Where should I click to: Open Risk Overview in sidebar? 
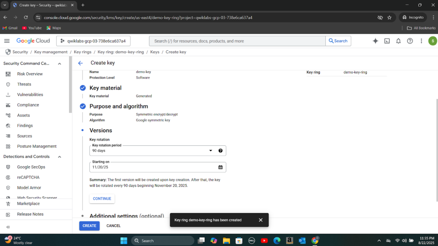30,74
